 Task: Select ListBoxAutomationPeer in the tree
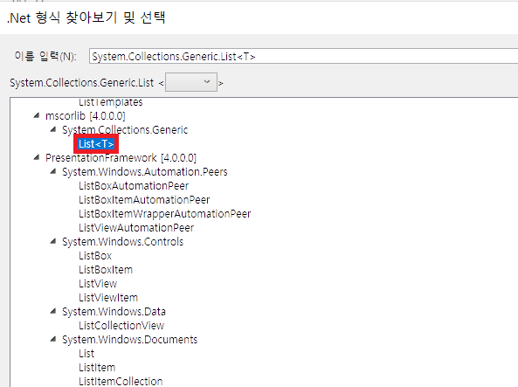click(134, 186)
